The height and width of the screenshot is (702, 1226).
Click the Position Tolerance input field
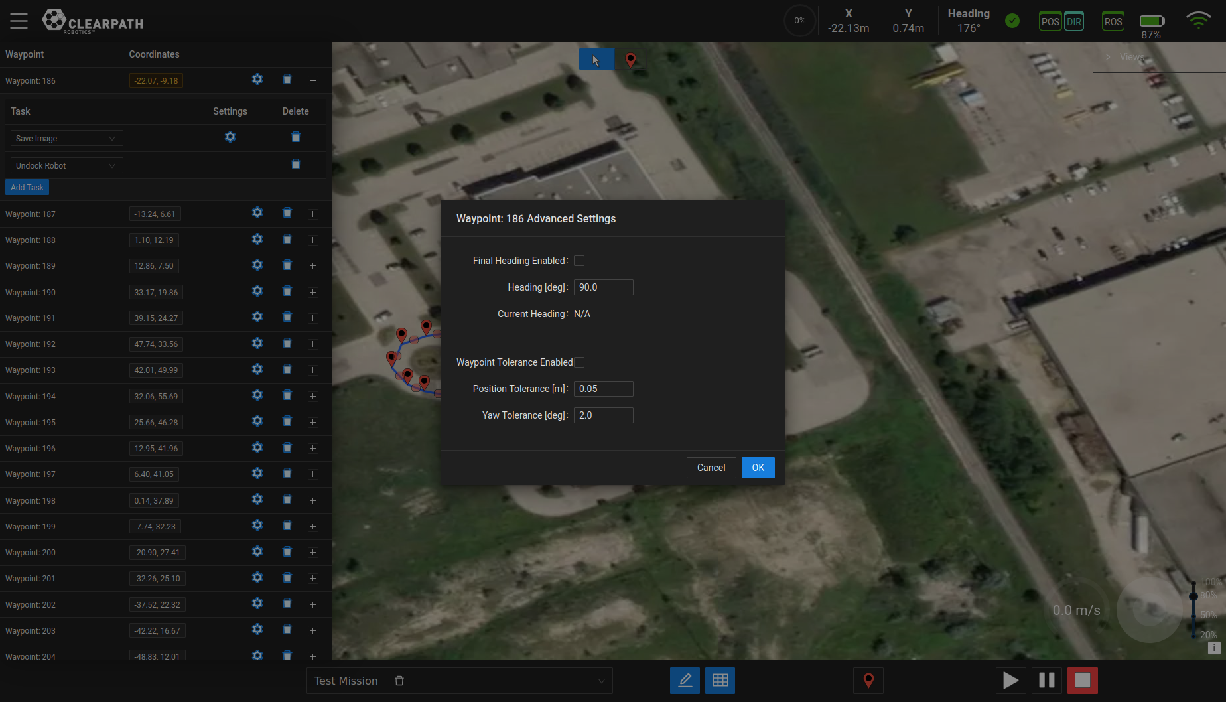[x=603, y=389]
